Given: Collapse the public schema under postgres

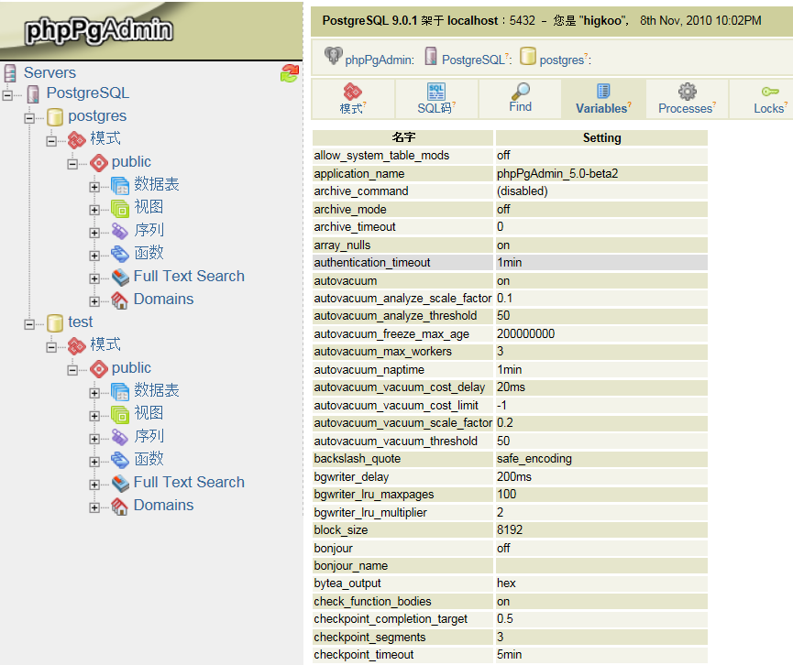Looking at the screenshot, I should (72, 163).
